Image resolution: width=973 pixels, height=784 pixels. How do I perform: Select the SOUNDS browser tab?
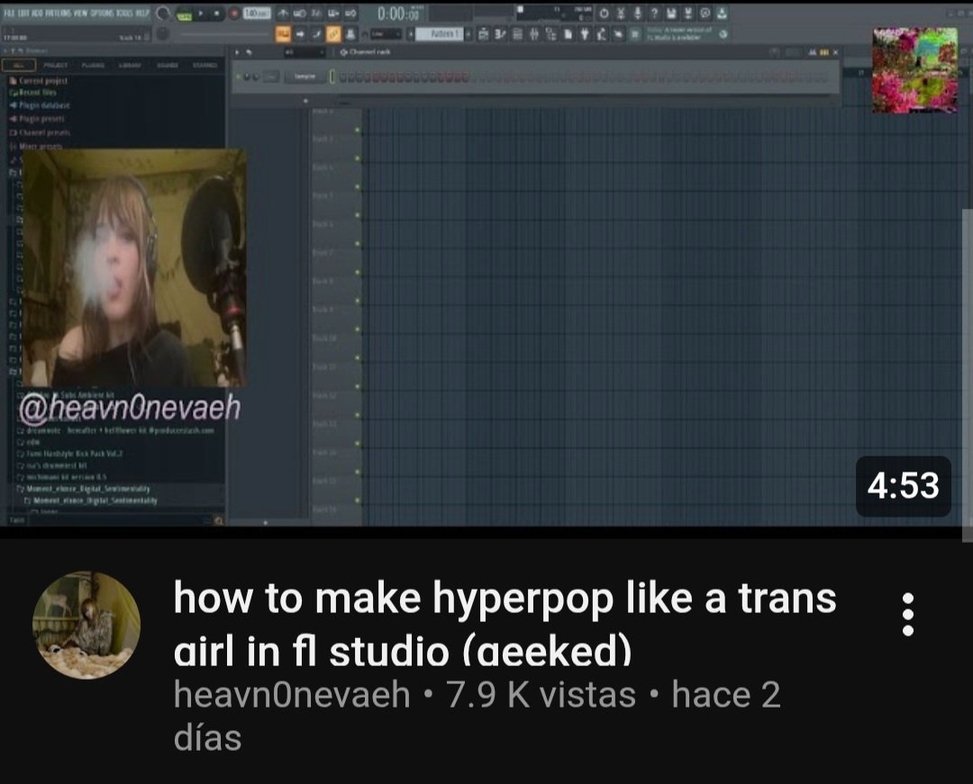(x=168, y=65)
